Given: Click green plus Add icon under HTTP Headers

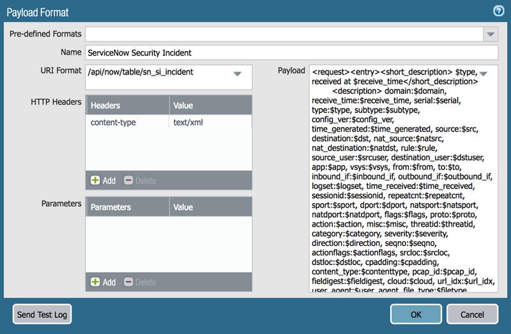Looking at the screenshot, I should (96, 181).
